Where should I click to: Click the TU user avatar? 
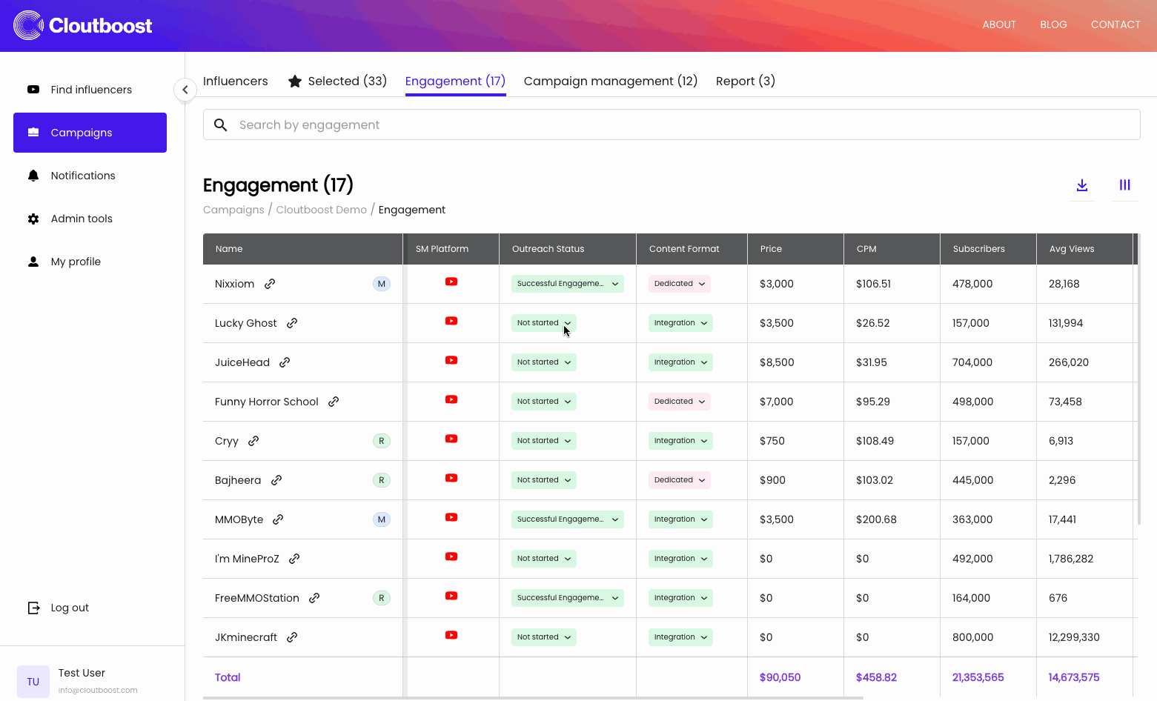(x=33, y=682)
